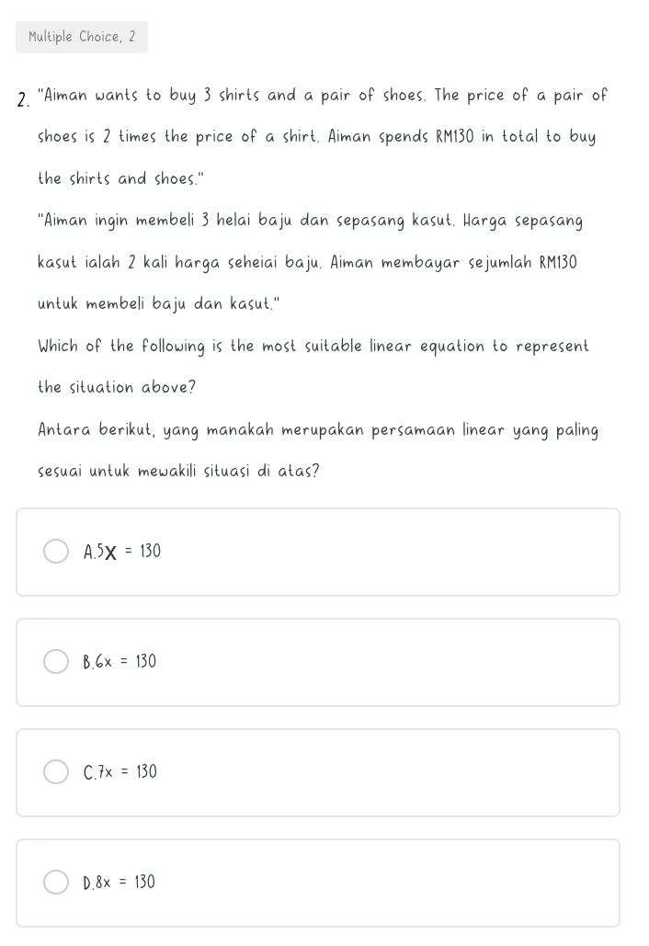Choose the radio button for option C
649x946 pixels.
56,772
